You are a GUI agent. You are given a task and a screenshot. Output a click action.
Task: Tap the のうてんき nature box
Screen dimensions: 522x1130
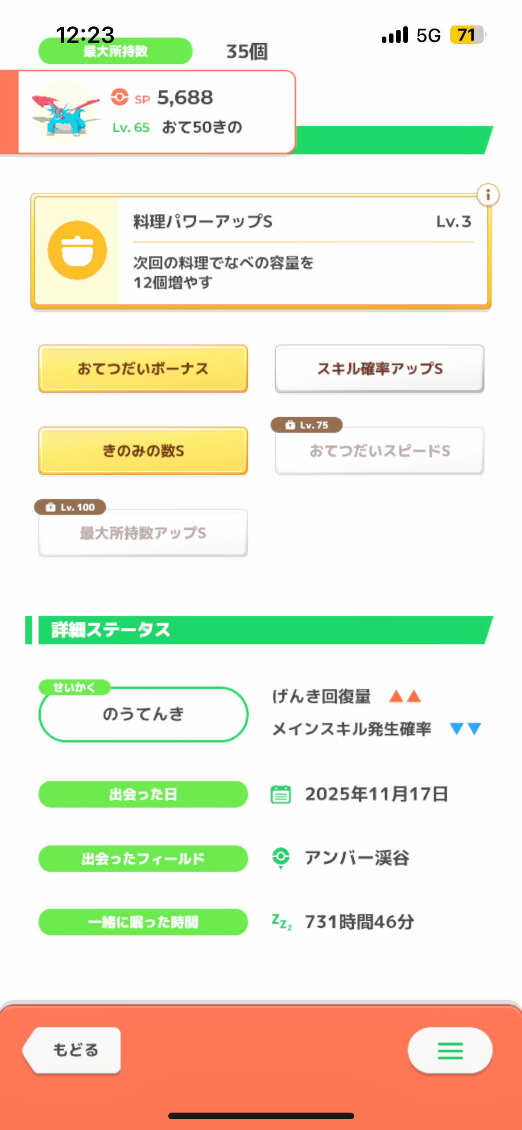(x=143, y=714)
